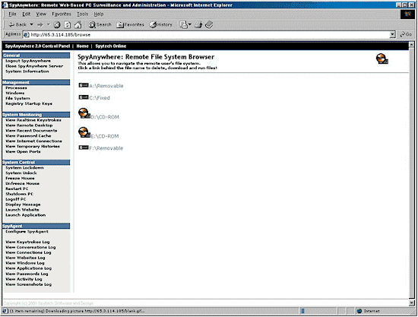This screenshot has height=317, width=418.
Task: Open the C:\Fixed drive link
Action: point(100,98)
